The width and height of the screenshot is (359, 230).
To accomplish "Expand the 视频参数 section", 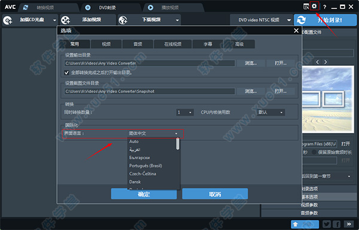I will tap(309, 205).
